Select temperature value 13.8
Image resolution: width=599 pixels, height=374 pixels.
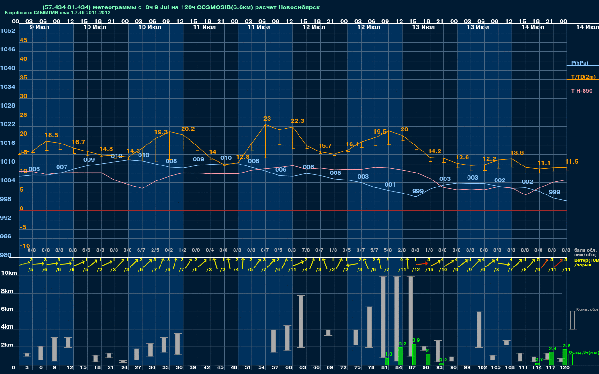(x=517, y=152)
